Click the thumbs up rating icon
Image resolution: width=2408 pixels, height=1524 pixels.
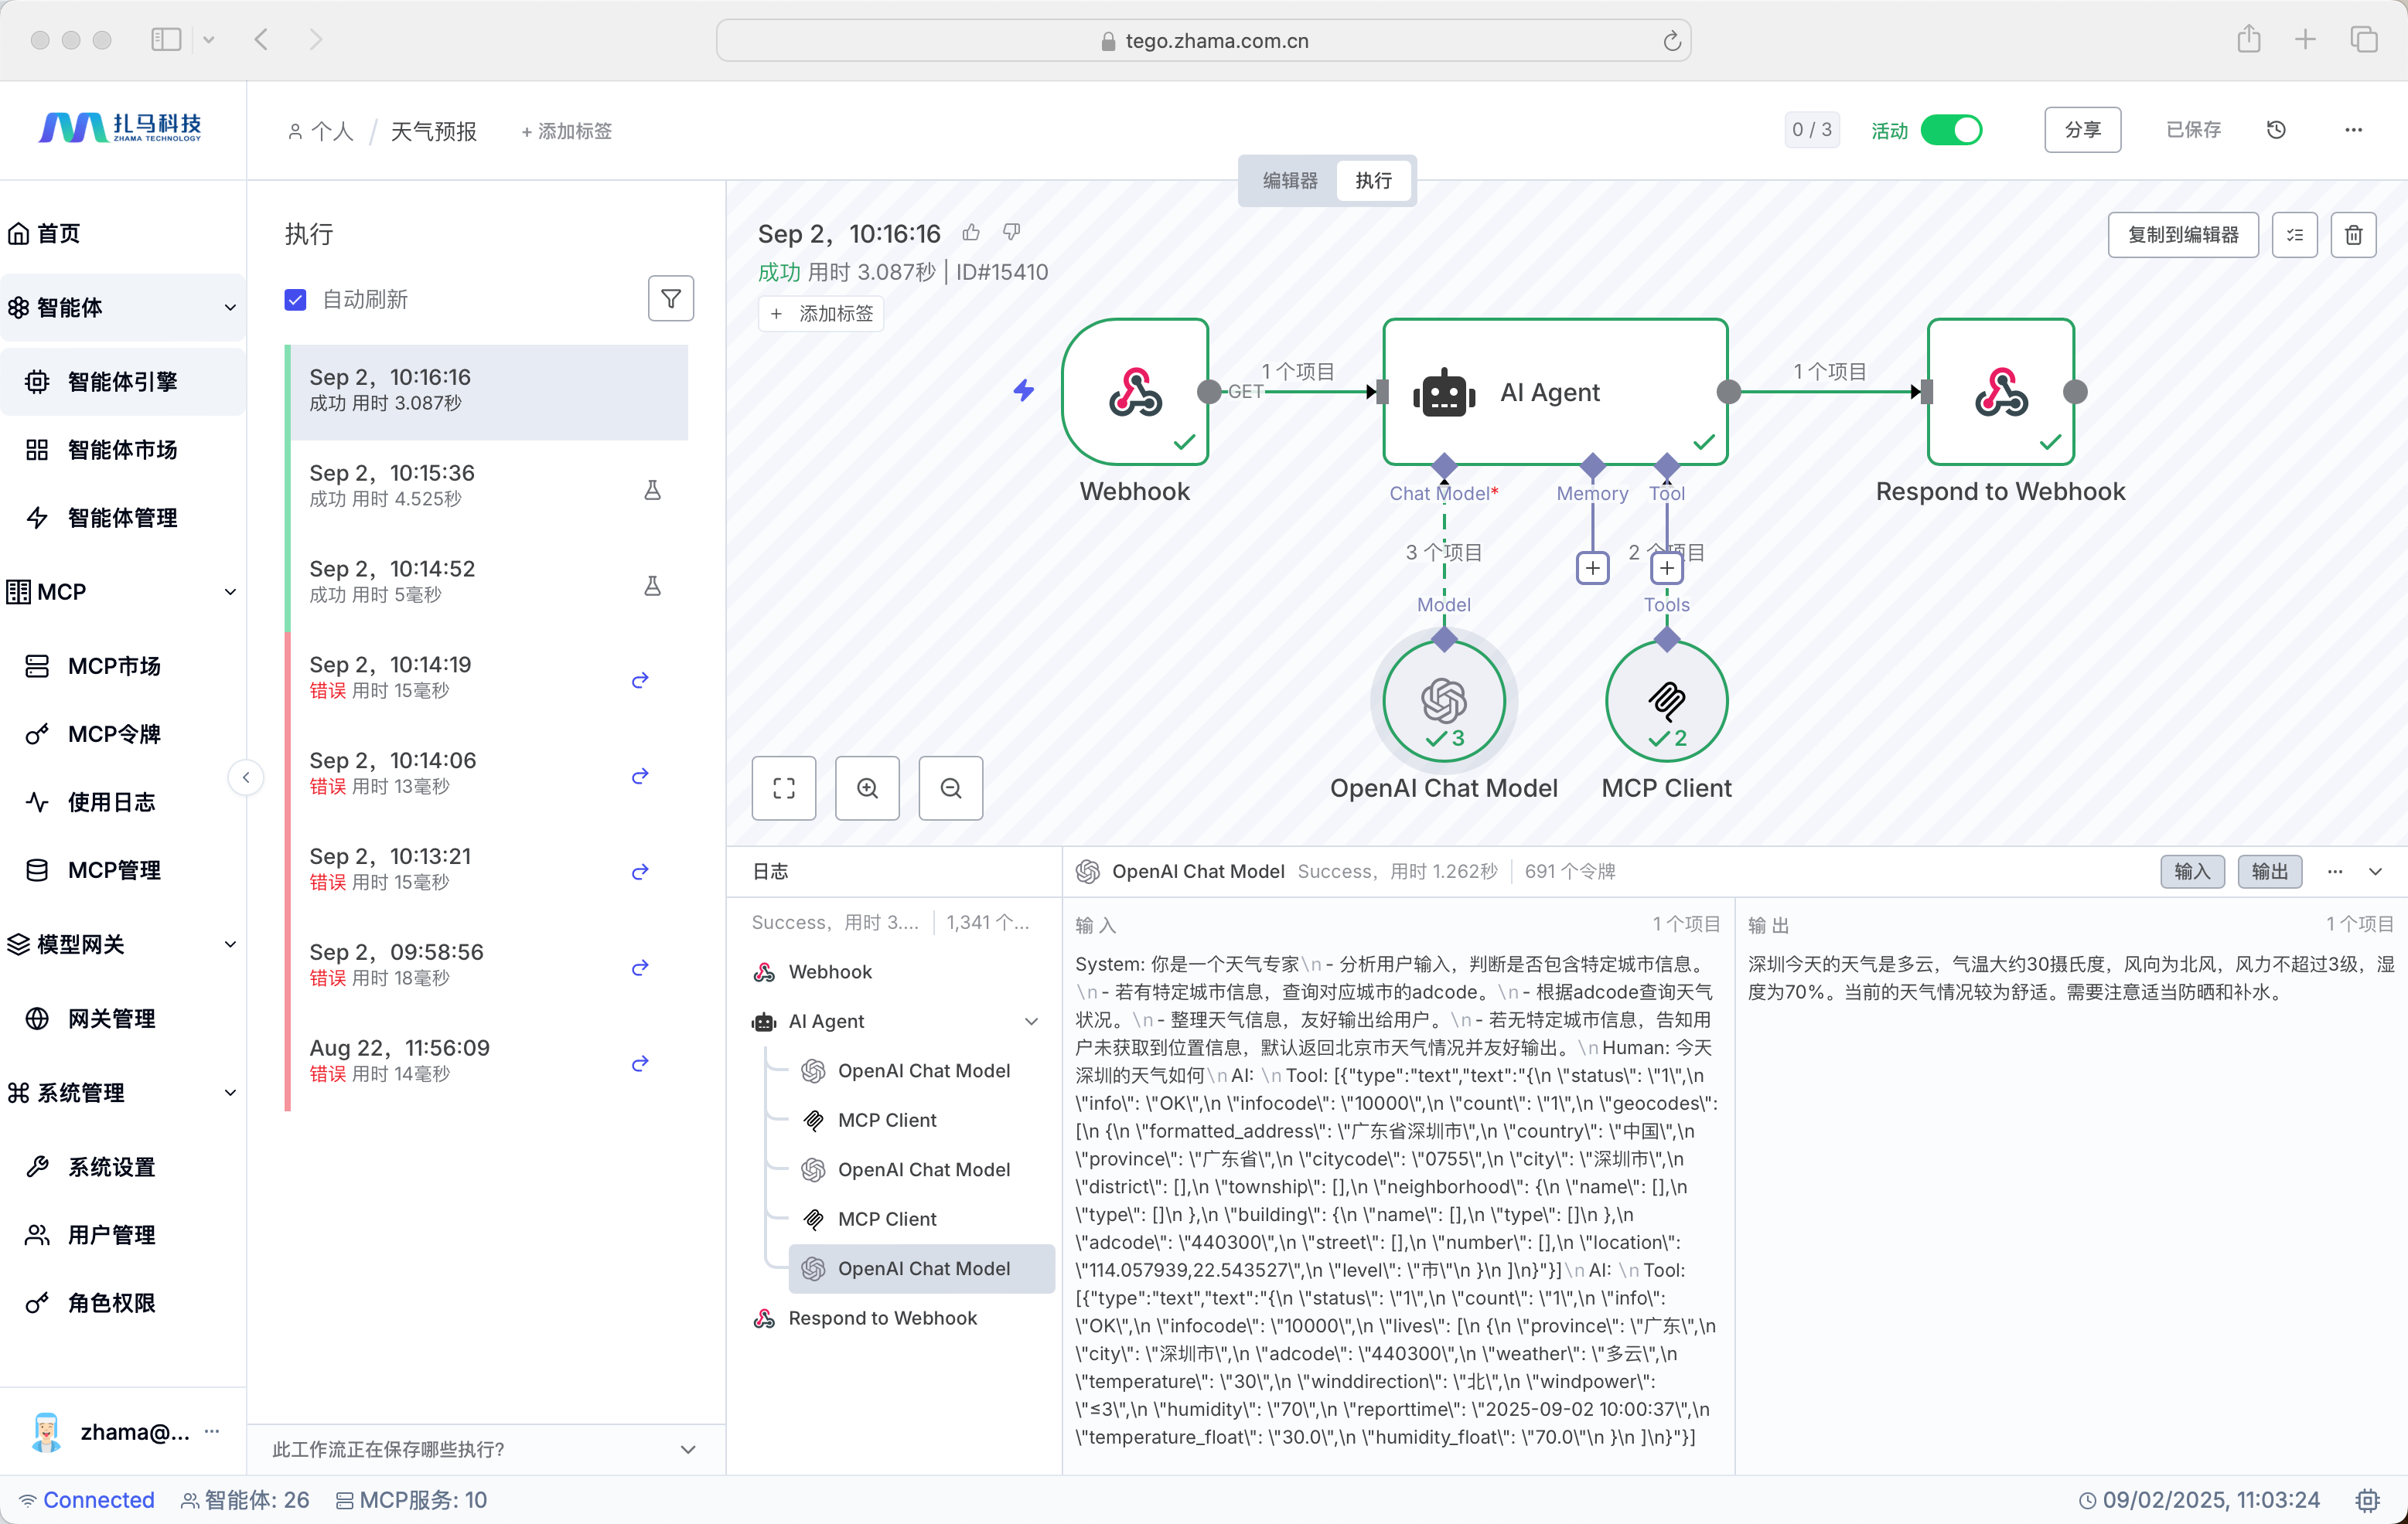click(x=970, y=233)
